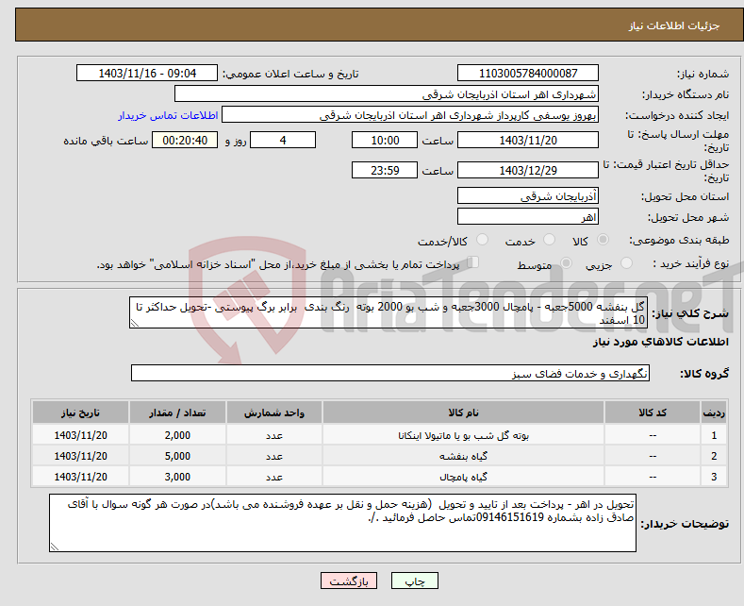
Task: Click row number 3 cell
Action: (714, 478)
